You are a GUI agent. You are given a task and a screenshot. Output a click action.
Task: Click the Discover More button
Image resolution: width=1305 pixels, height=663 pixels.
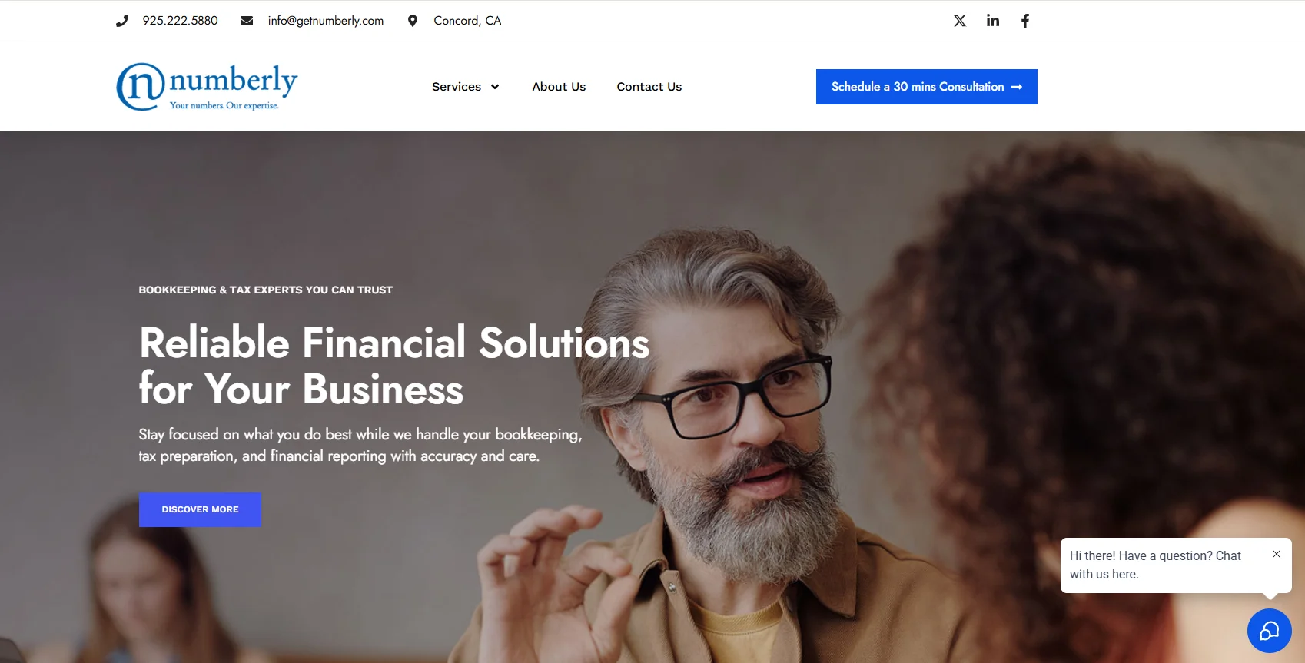click(x=200, y=509)
